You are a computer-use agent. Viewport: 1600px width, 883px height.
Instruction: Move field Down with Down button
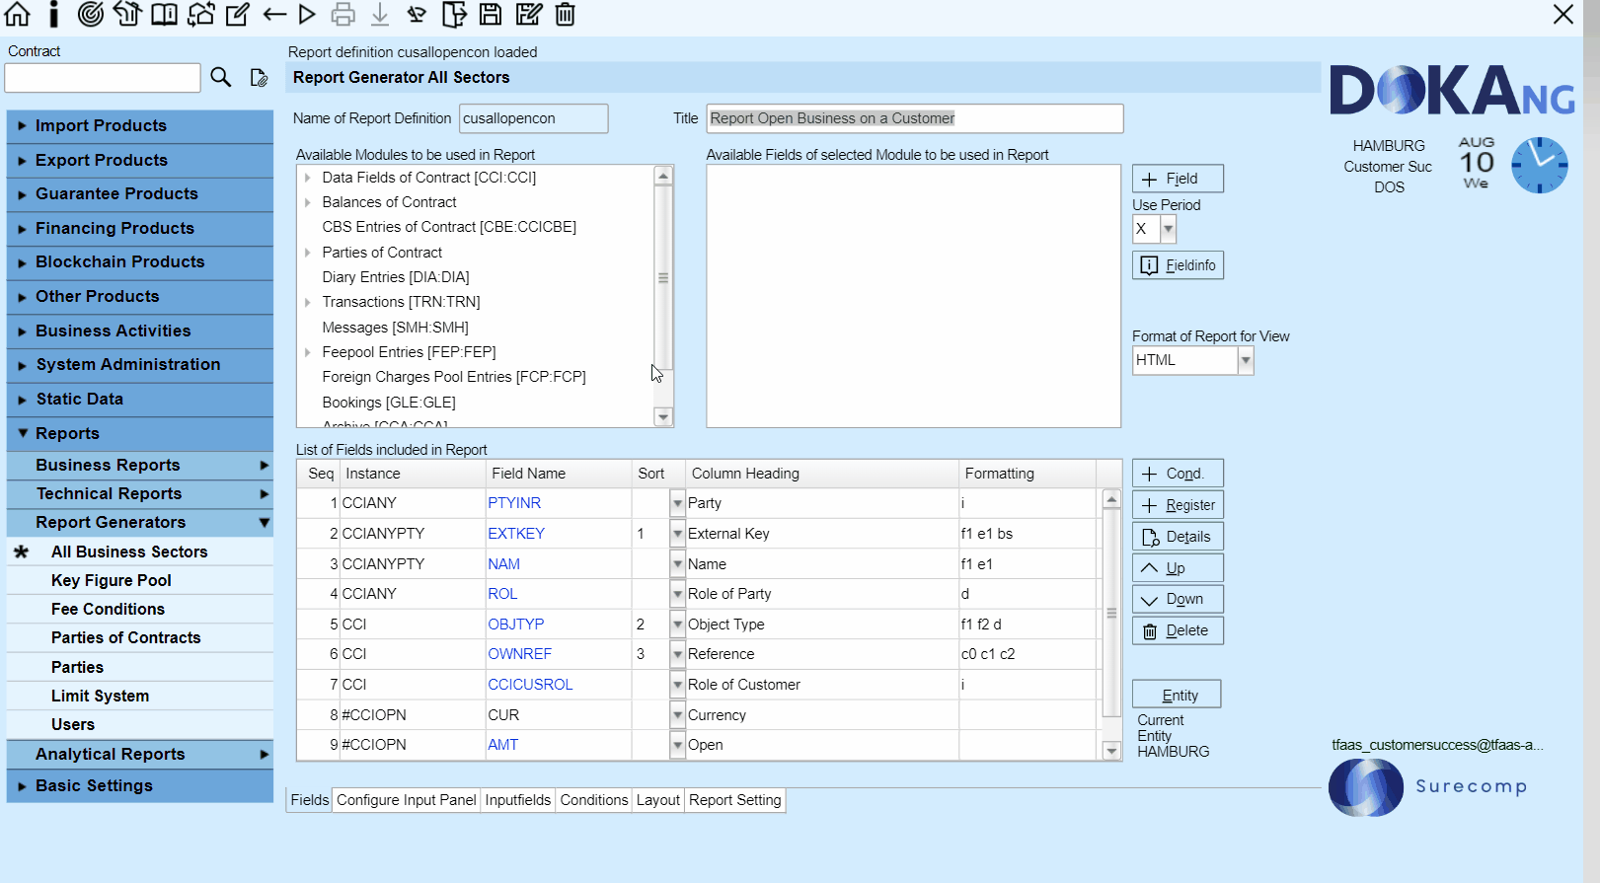tap(1178, 599)
